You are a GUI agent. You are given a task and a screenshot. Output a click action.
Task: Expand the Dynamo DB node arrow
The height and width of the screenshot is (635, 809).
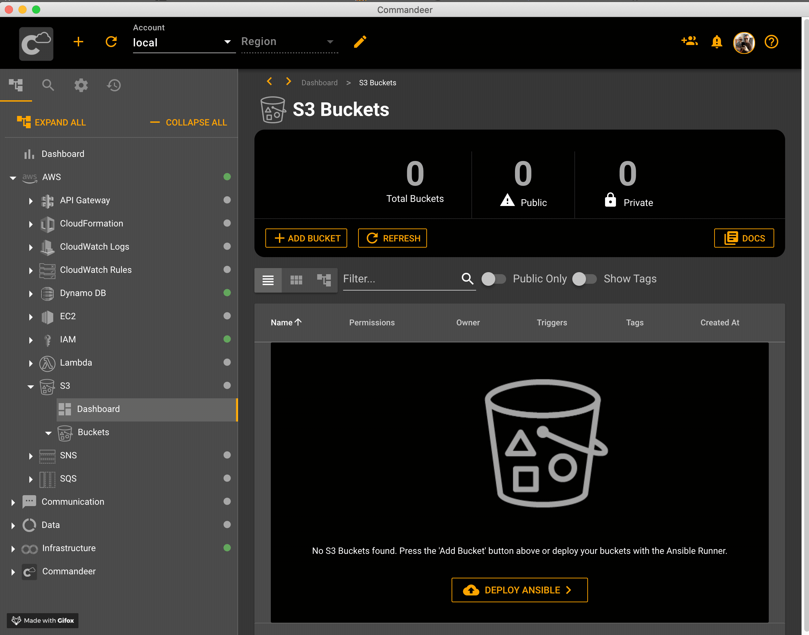31,294
